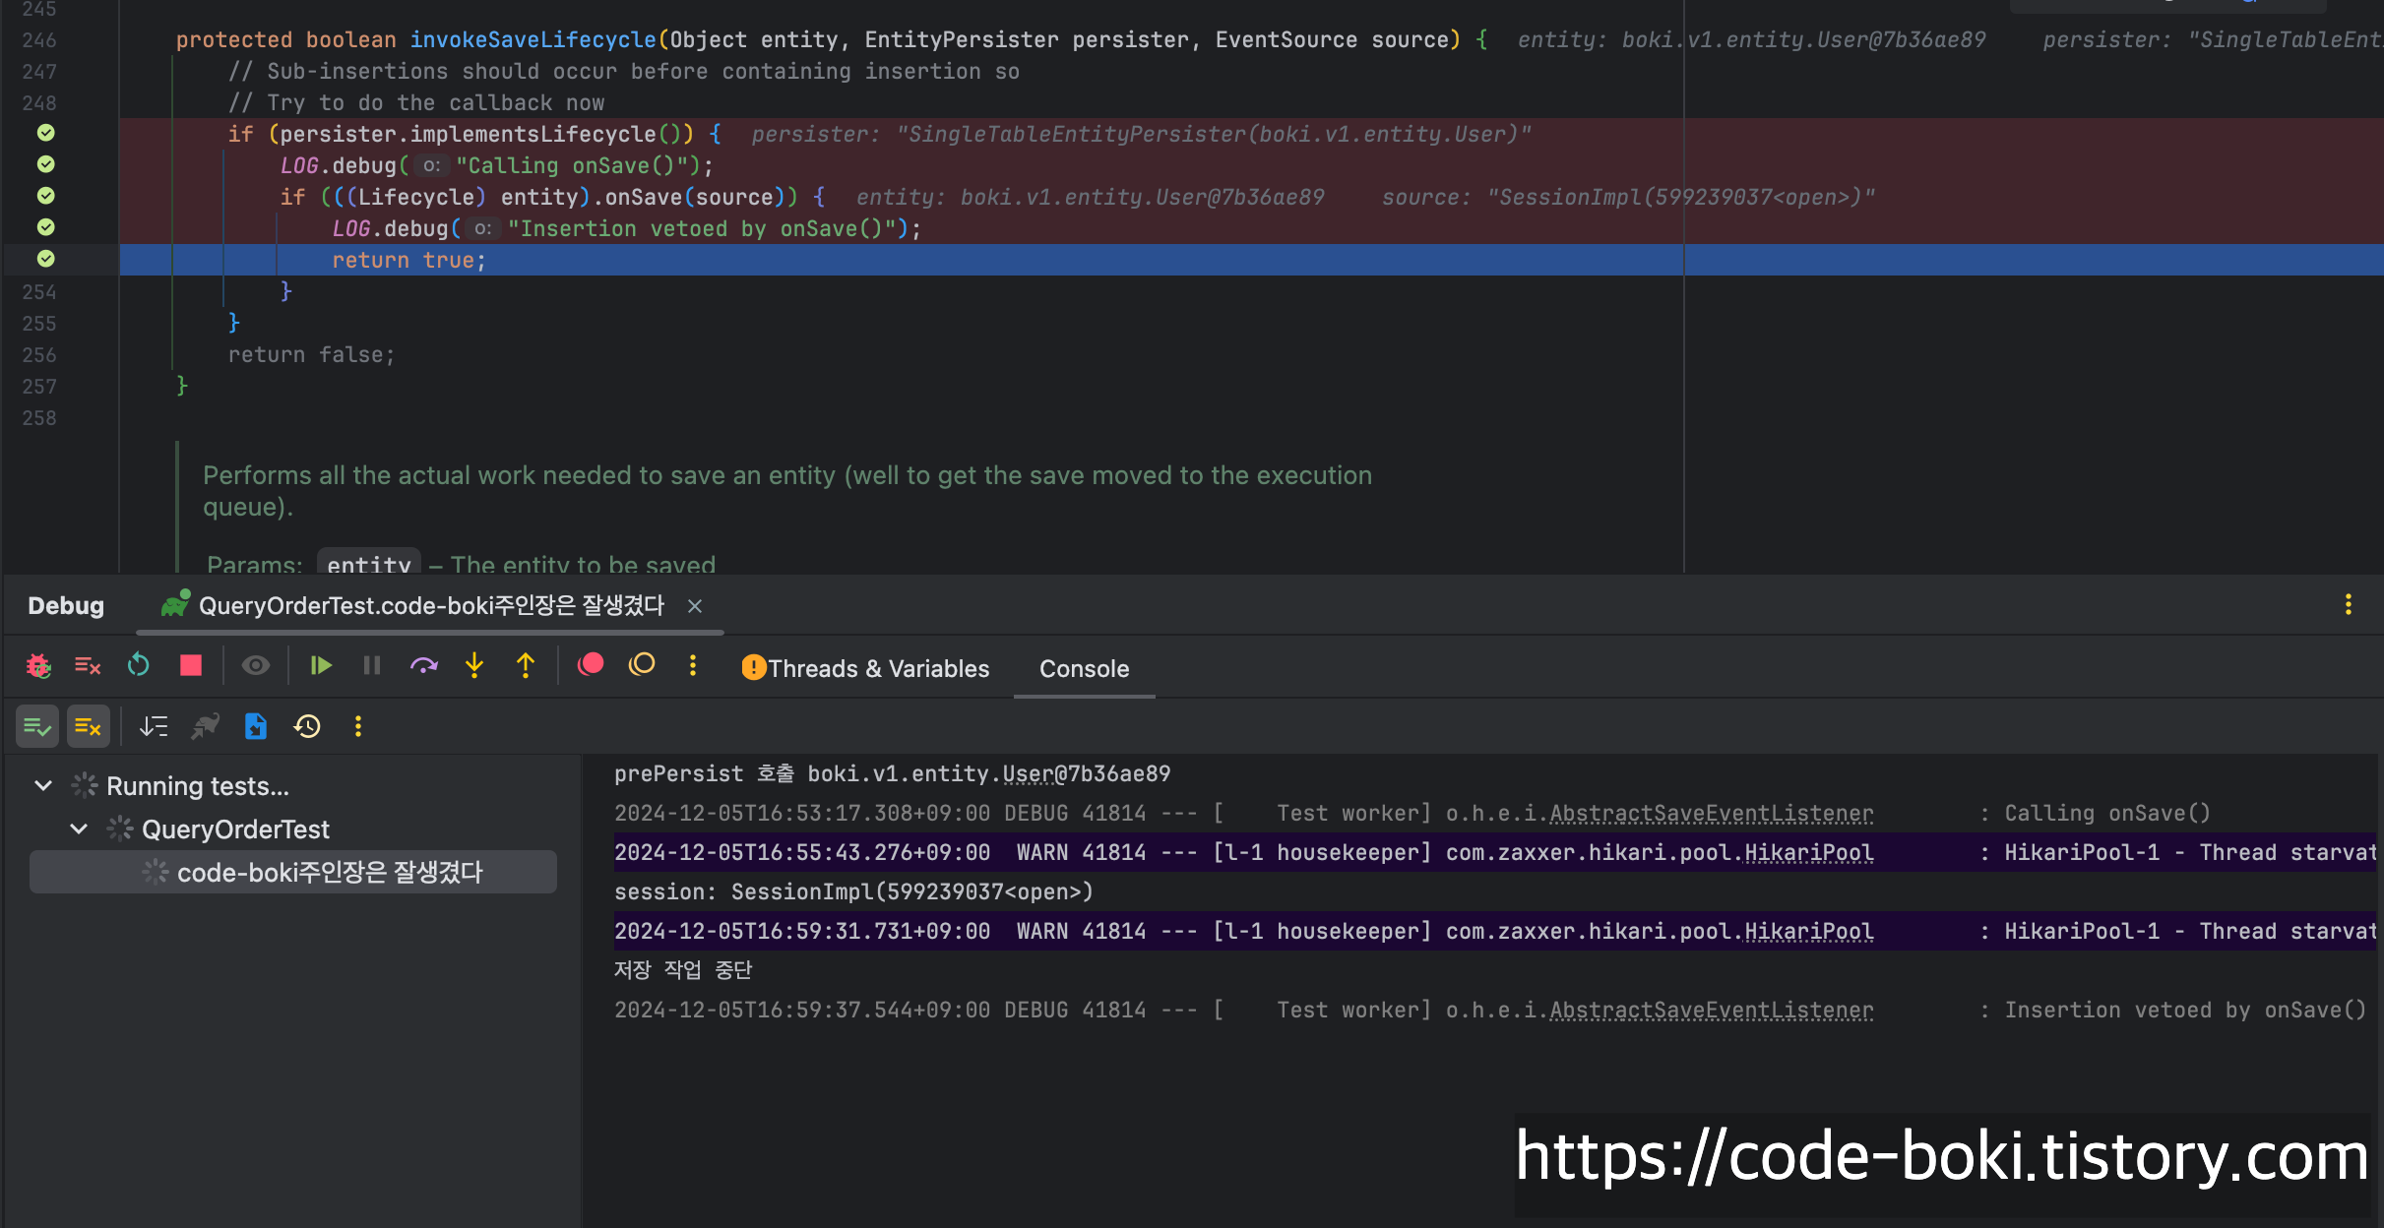Image resolution: width=2384 pixels, height=1228 pixels.
Task: Open View Breakpoints red circles icon
Action: [591, 665]
